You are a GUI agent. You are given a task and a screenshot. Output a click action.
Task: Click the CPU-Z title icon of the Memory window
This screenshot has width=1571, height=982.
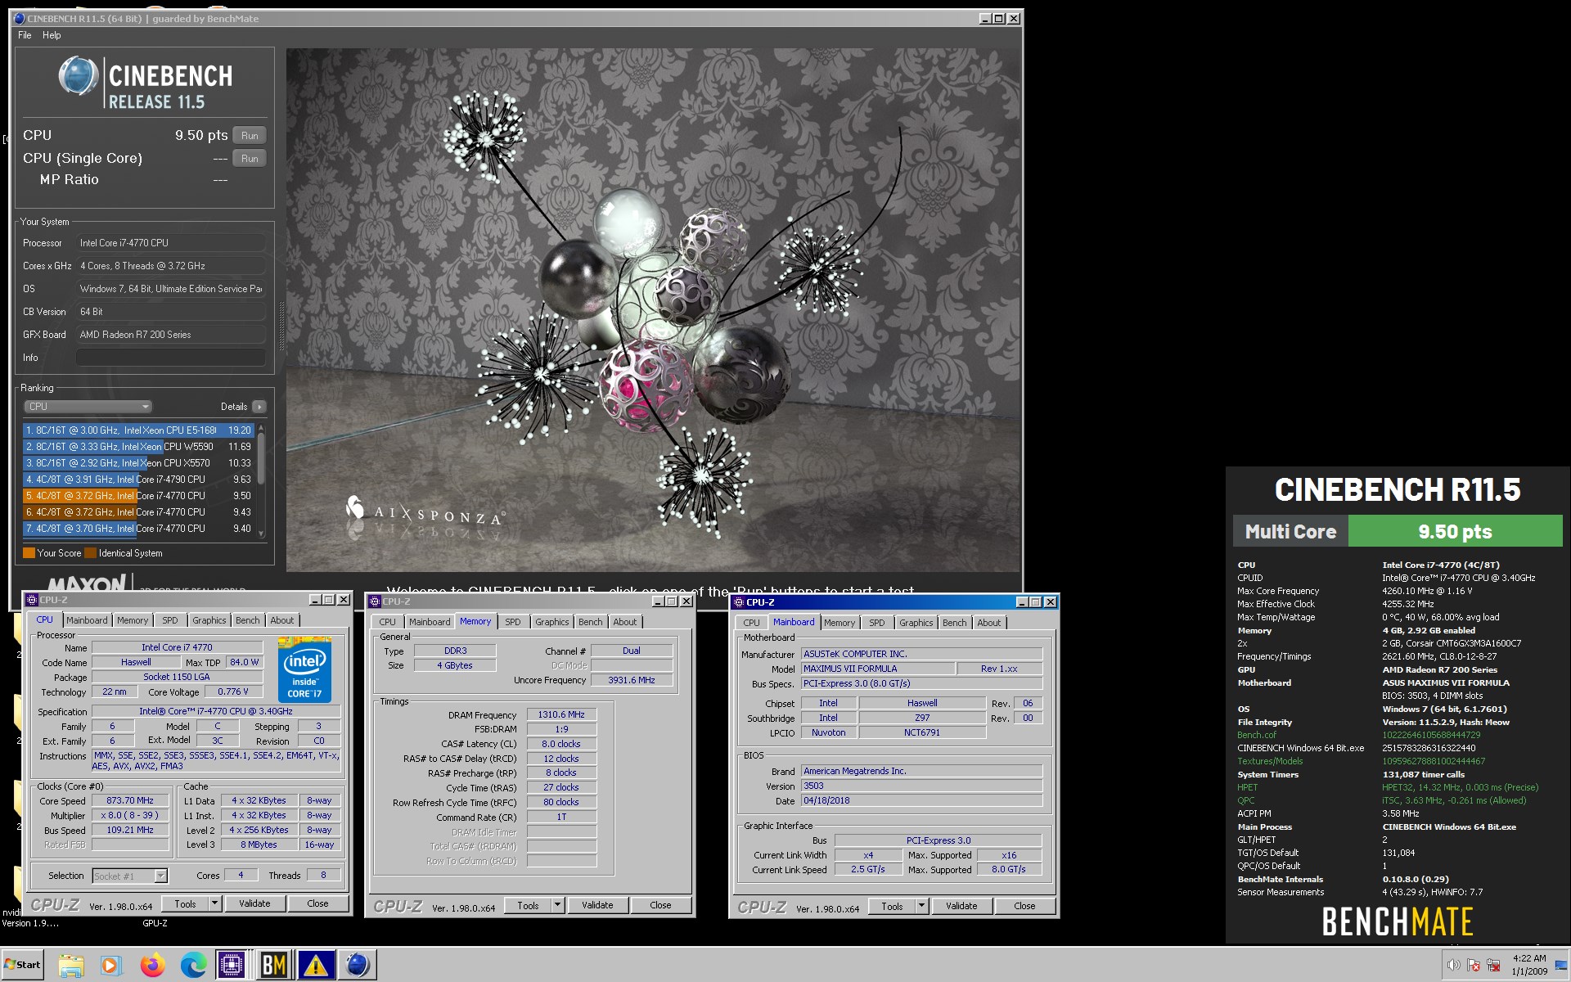[x=376, y=601]
